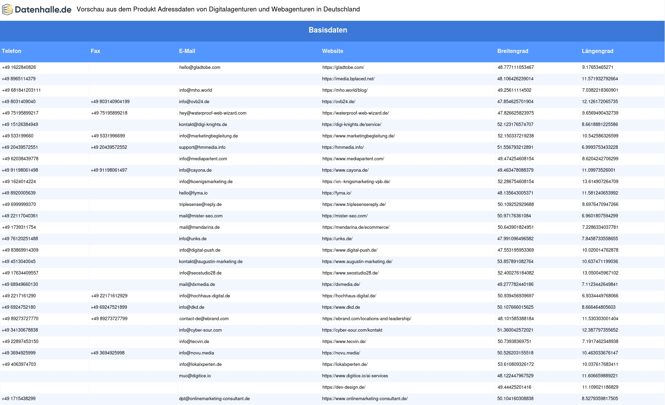Click the Telefon column header
The height and width of the screenshot is (405, 665).
point(11,51)
